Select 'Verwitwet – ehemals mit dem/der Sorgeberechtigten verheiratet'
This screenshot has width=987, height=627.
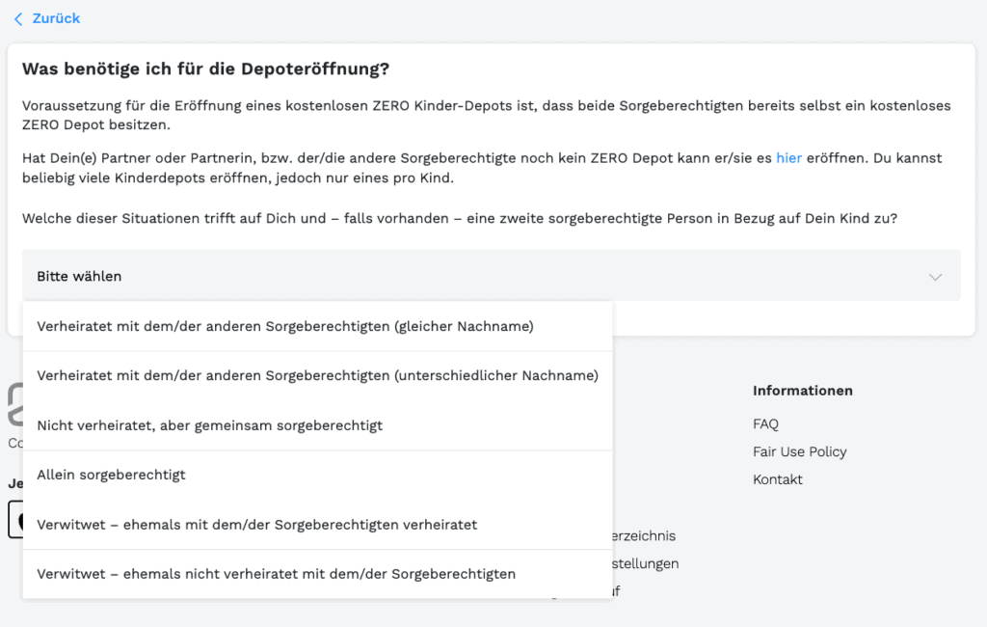[x=317, y=525]
